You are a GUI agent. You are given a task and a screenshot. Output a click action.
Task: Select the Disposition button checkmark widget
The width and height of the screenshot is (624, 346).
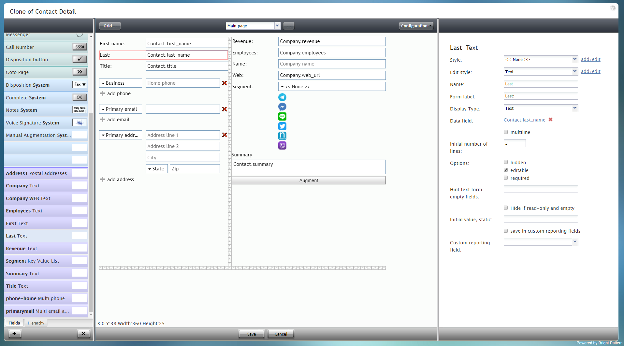(x=80, y=59)
